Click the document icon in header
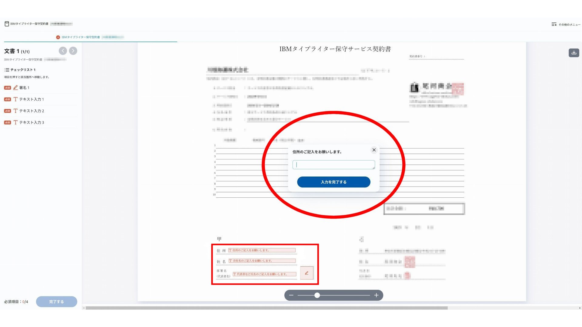Image resolution: width=582 pixels, height=327 pixels. point(7,24)
